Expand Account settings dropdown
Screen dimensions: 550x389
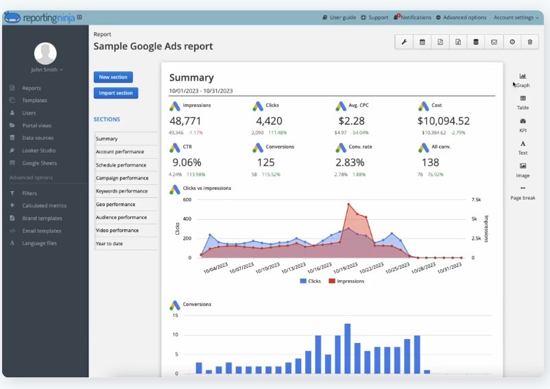pos(516,17)
